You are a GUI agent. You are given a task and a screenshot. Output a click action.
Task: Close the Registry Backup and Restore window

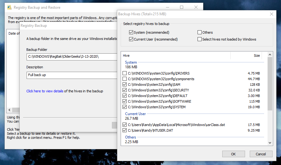(196, 7)
